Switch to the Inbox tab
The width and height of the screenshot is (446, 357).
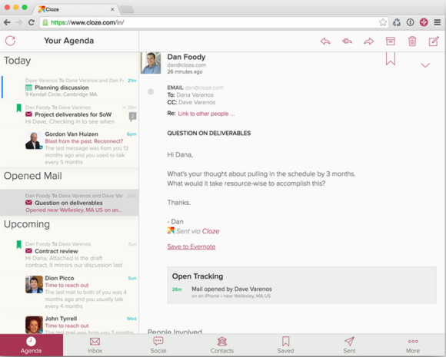95,345
